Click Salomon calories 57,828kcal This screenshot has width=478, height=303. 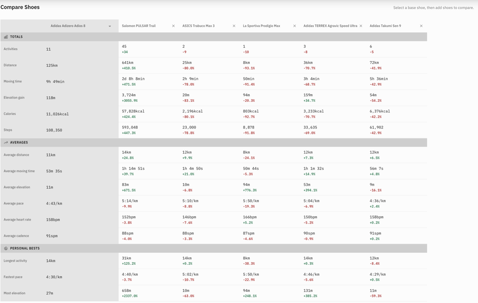click(x=133, y=111)
